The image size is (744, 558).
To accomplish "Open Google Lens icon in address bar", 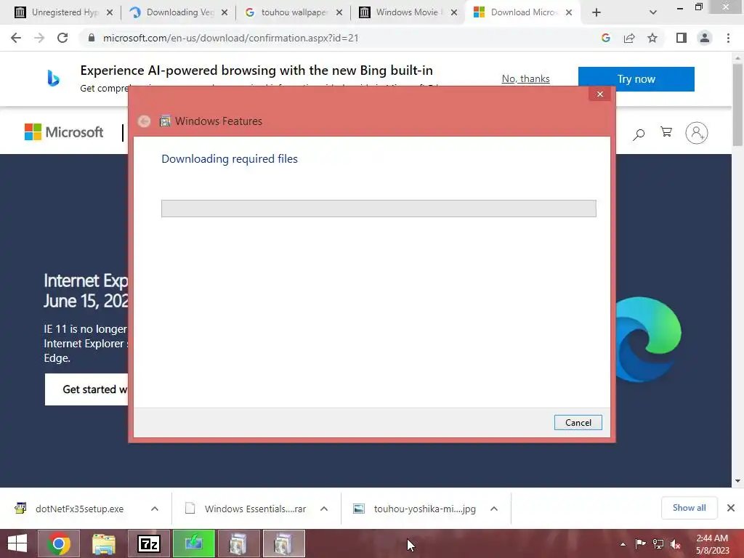I will pyautogui.click(x=605, y=38).
